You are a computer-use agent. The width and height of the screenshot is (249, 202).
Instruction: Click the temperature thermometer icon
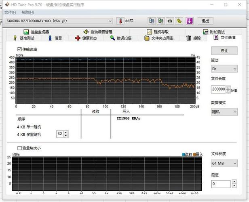(x=120, y=21)
